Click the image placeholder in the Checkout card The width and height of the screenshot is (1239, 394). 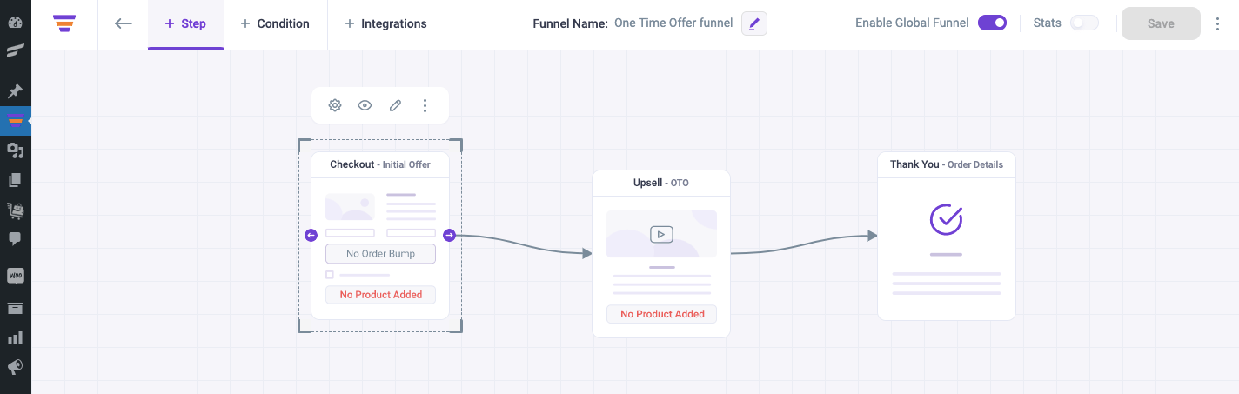tap(350, 207)
